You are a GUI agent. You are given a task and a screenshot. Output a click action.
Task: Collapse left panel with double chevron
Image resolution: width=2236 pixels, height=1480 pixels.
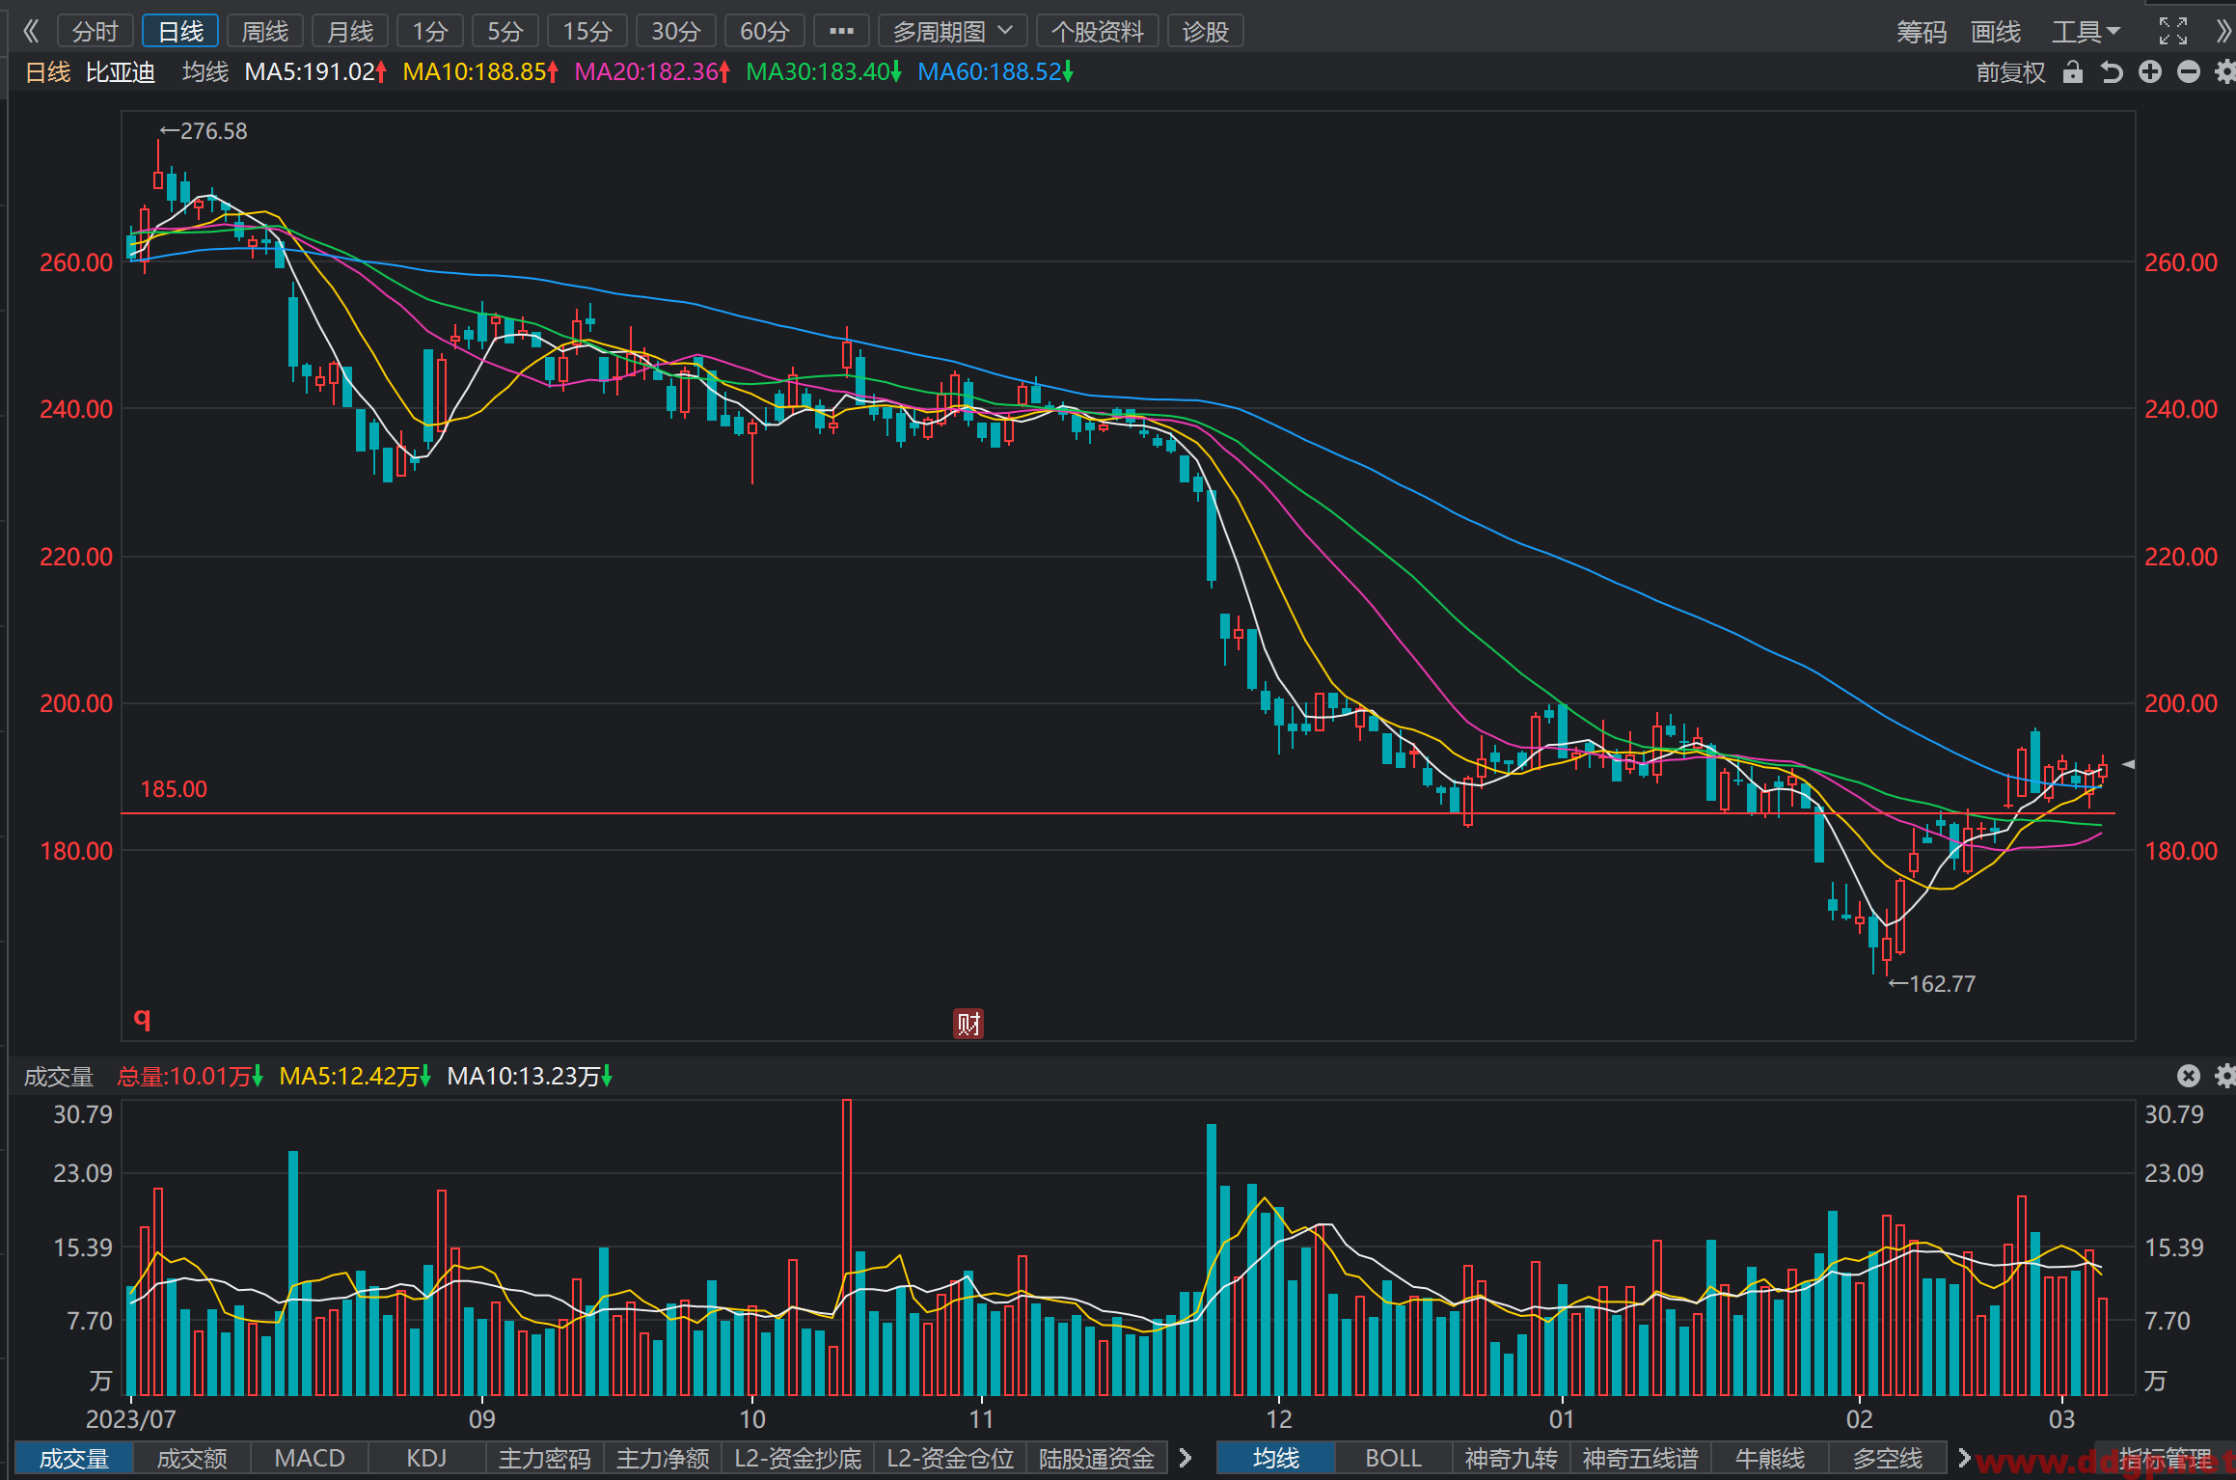(31, 31)
